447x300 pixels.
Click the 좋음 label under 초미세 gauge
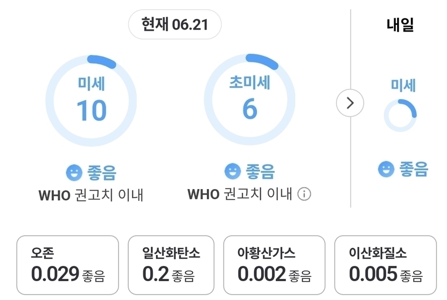point(260,171)
